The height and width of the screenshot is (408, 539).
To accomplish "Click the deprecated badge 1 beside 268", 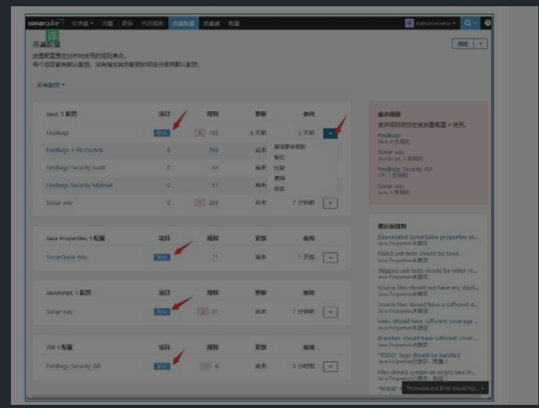I will [199, 202].
